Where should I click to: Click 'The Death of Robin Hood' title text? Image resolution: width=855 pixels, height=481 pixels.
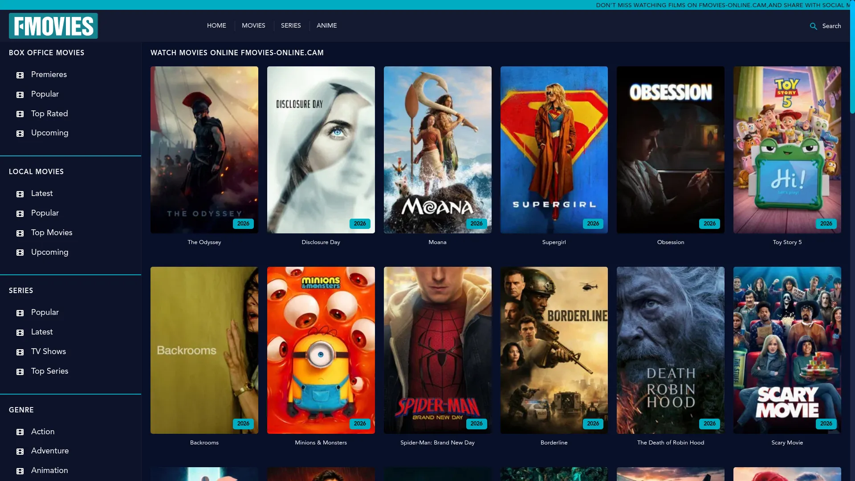pos(671,443)
